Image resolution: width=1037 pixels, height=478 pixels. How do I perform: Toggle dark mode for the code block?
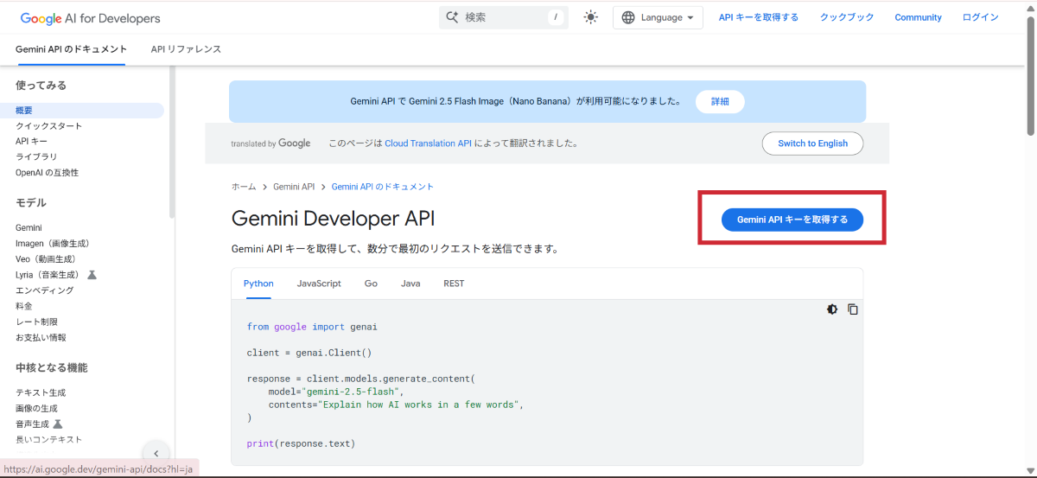pos(832,309)
